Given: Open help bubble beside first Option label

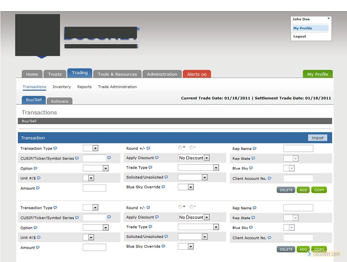Looking at the screenshot, I should click(x=35, y=168).
